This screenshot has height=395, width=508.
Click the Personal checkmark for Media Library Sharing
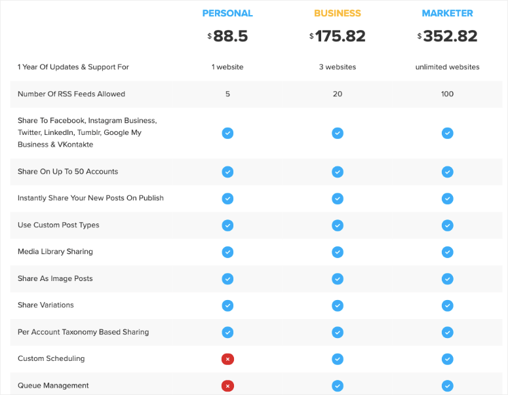[x=227, y=252]
